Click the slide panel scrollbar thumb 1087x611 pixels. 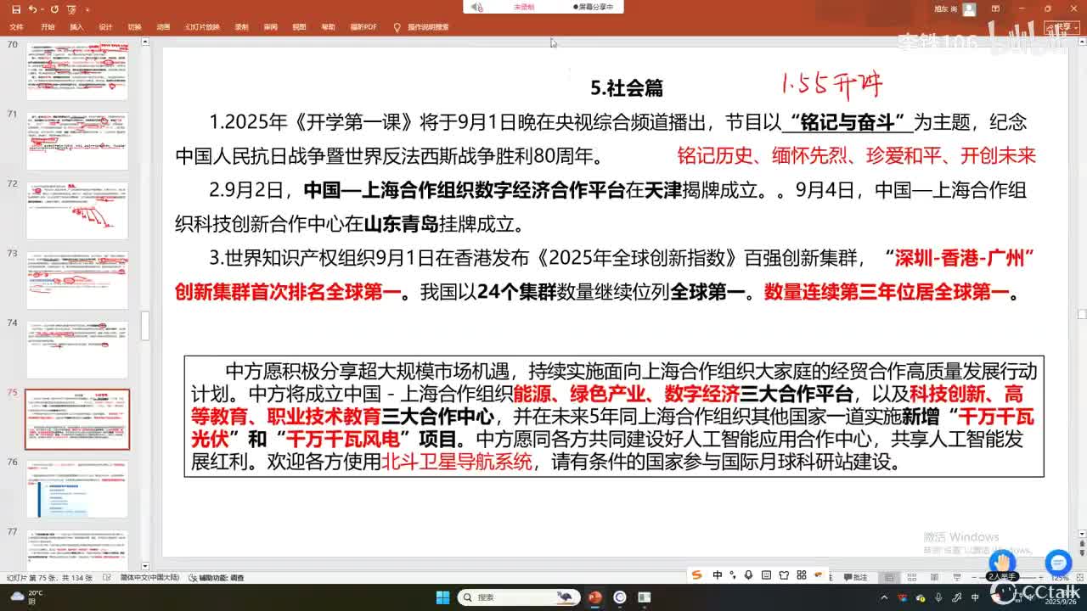coord(144,326)
